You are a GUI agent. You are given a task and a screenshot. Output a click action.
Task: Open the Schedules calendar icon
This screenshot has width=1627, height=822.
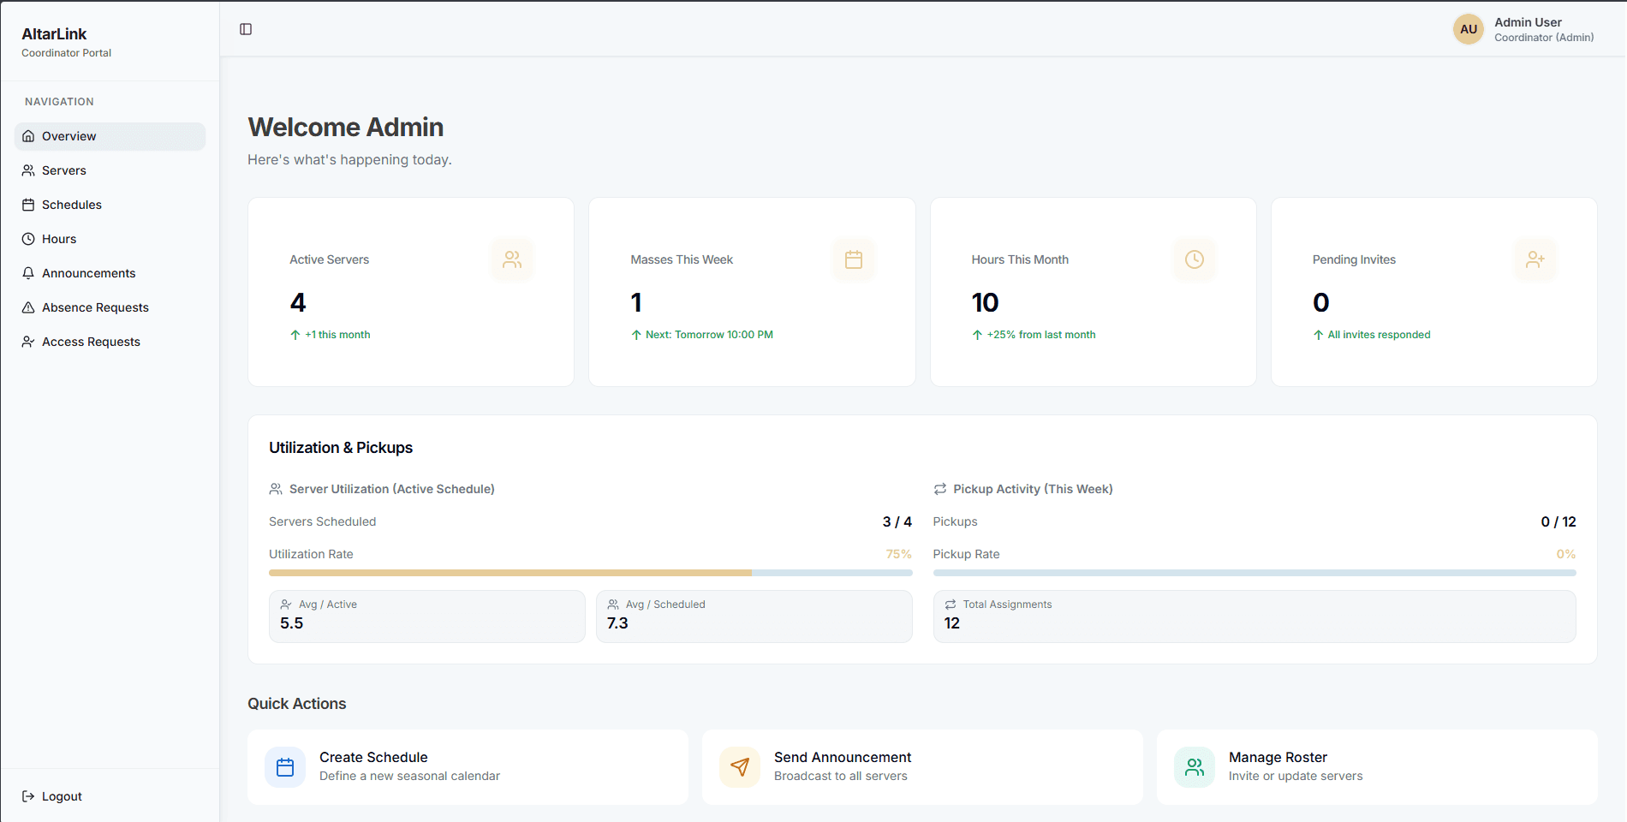click(28, 204)
